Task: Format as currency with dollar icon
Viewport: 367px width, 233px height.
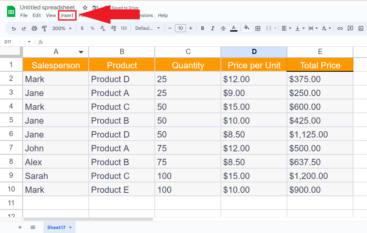Action: point(82,28)
